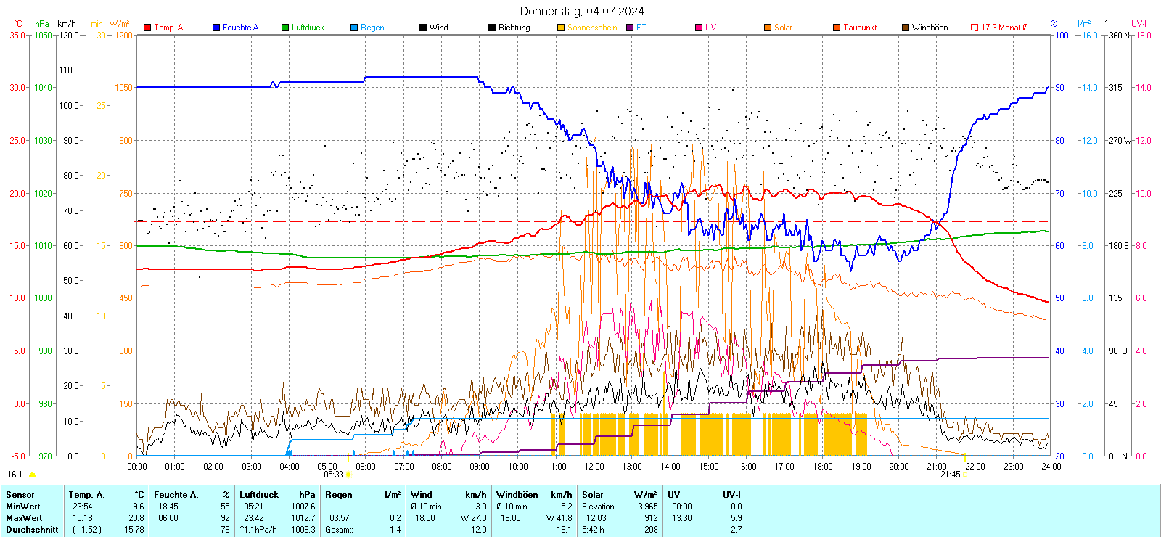Click the blue Feuchte A. legend square
1161x537 pixels.
[216, 28]
